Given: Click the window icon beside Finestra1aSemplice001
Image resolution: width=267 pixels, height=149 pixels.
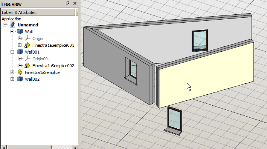Looking at the screenshot, I should [x=27, y=45].
